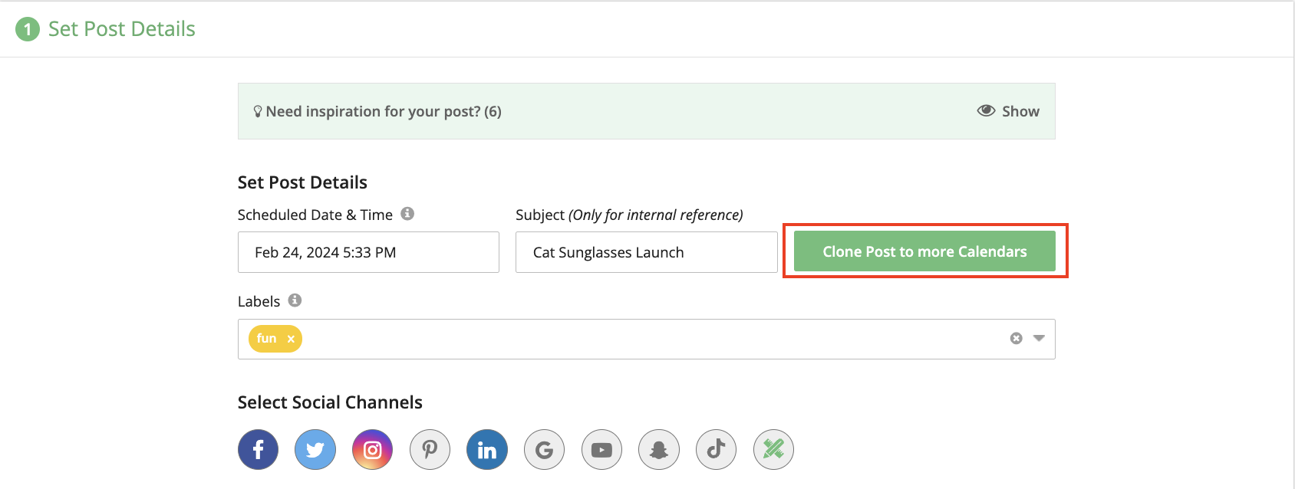This screenshot has height=489, width=1295.
Task: Remove the 'fun' label tag
Action: pos(291,339)
